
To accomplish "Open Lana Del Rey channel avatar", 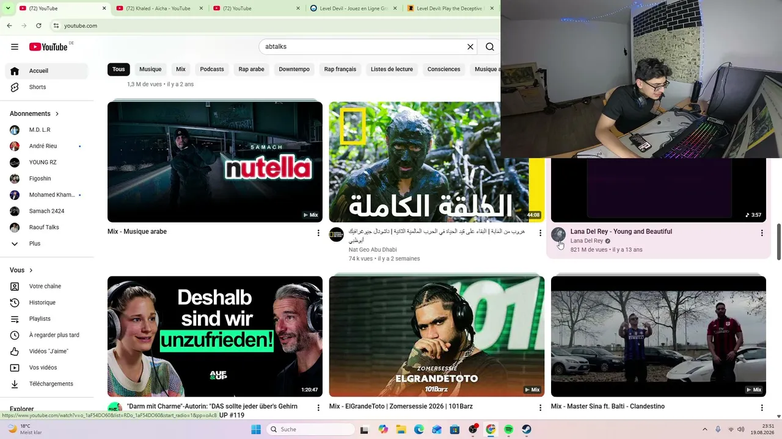I will [558, 235].
